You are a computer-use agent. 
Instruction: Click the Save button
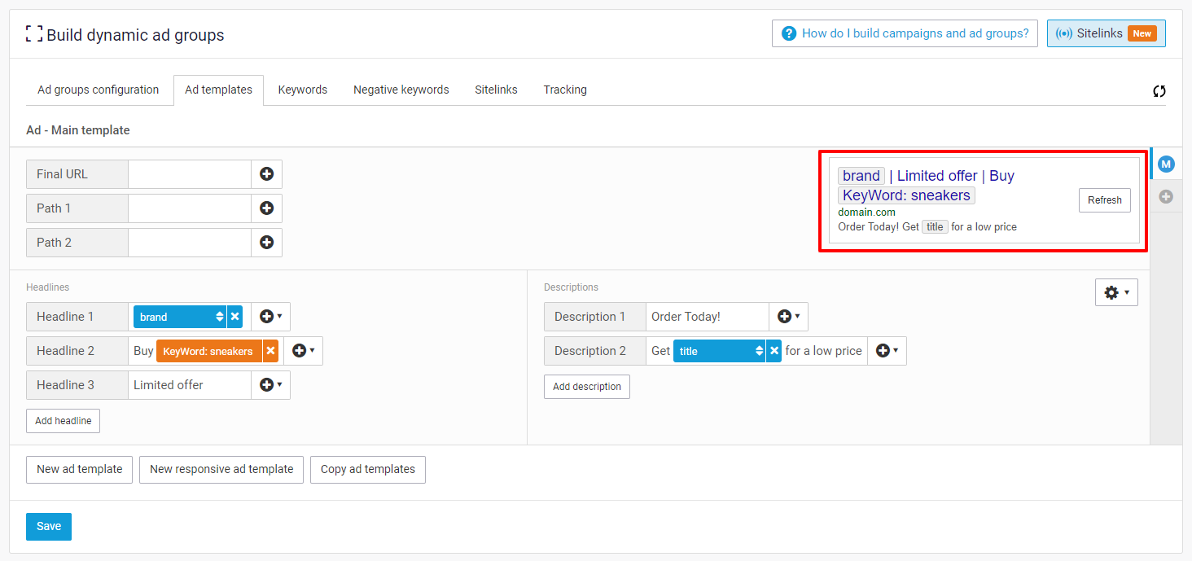point(49,527)
